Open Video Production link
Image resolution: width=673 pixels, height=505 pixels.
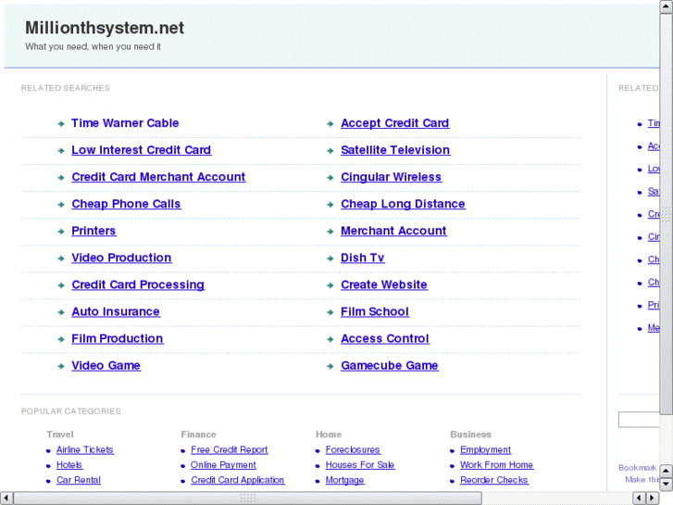(x=121, y=258)
